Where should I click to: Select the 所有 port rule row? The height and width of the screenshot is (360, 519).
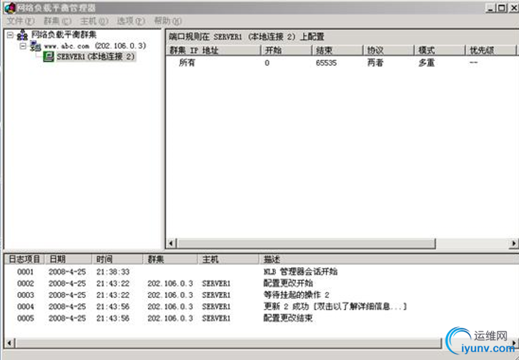click(x=341, y=63)
